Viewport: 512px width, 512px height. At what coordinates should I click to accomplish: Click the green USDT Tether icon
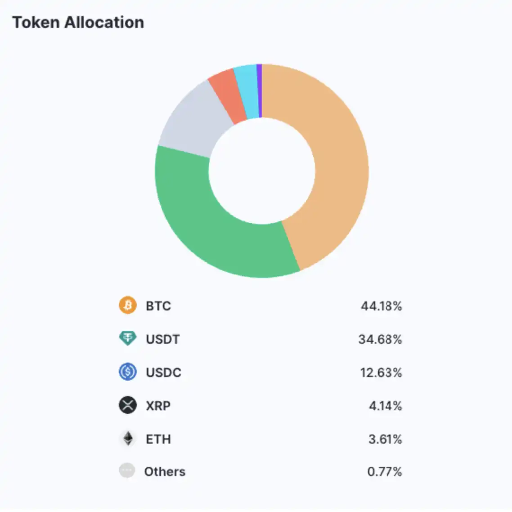(x=128, y=339)
